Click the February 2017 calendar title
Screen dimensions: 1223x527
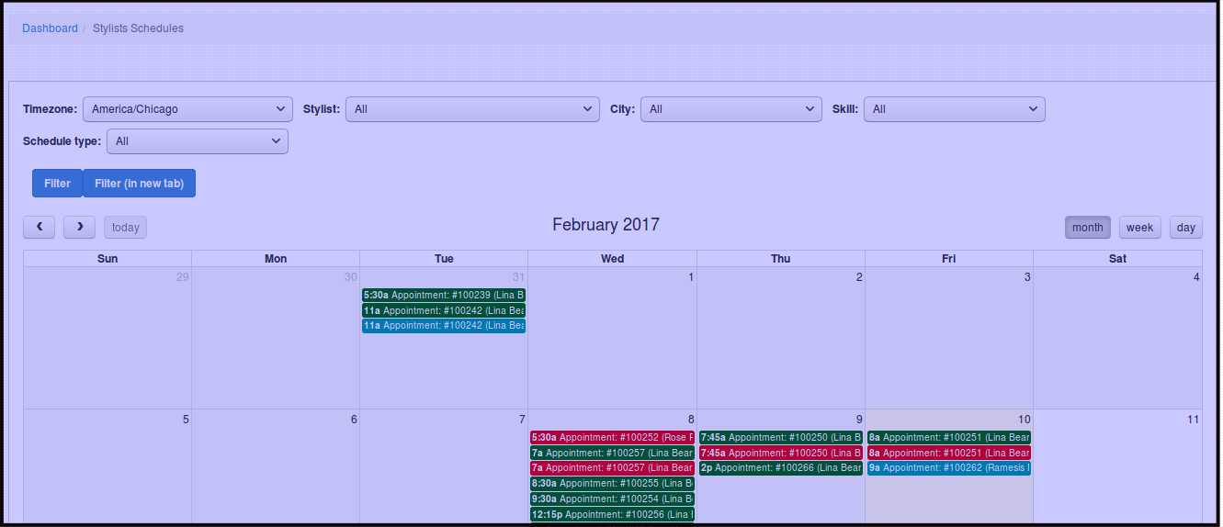606,225
